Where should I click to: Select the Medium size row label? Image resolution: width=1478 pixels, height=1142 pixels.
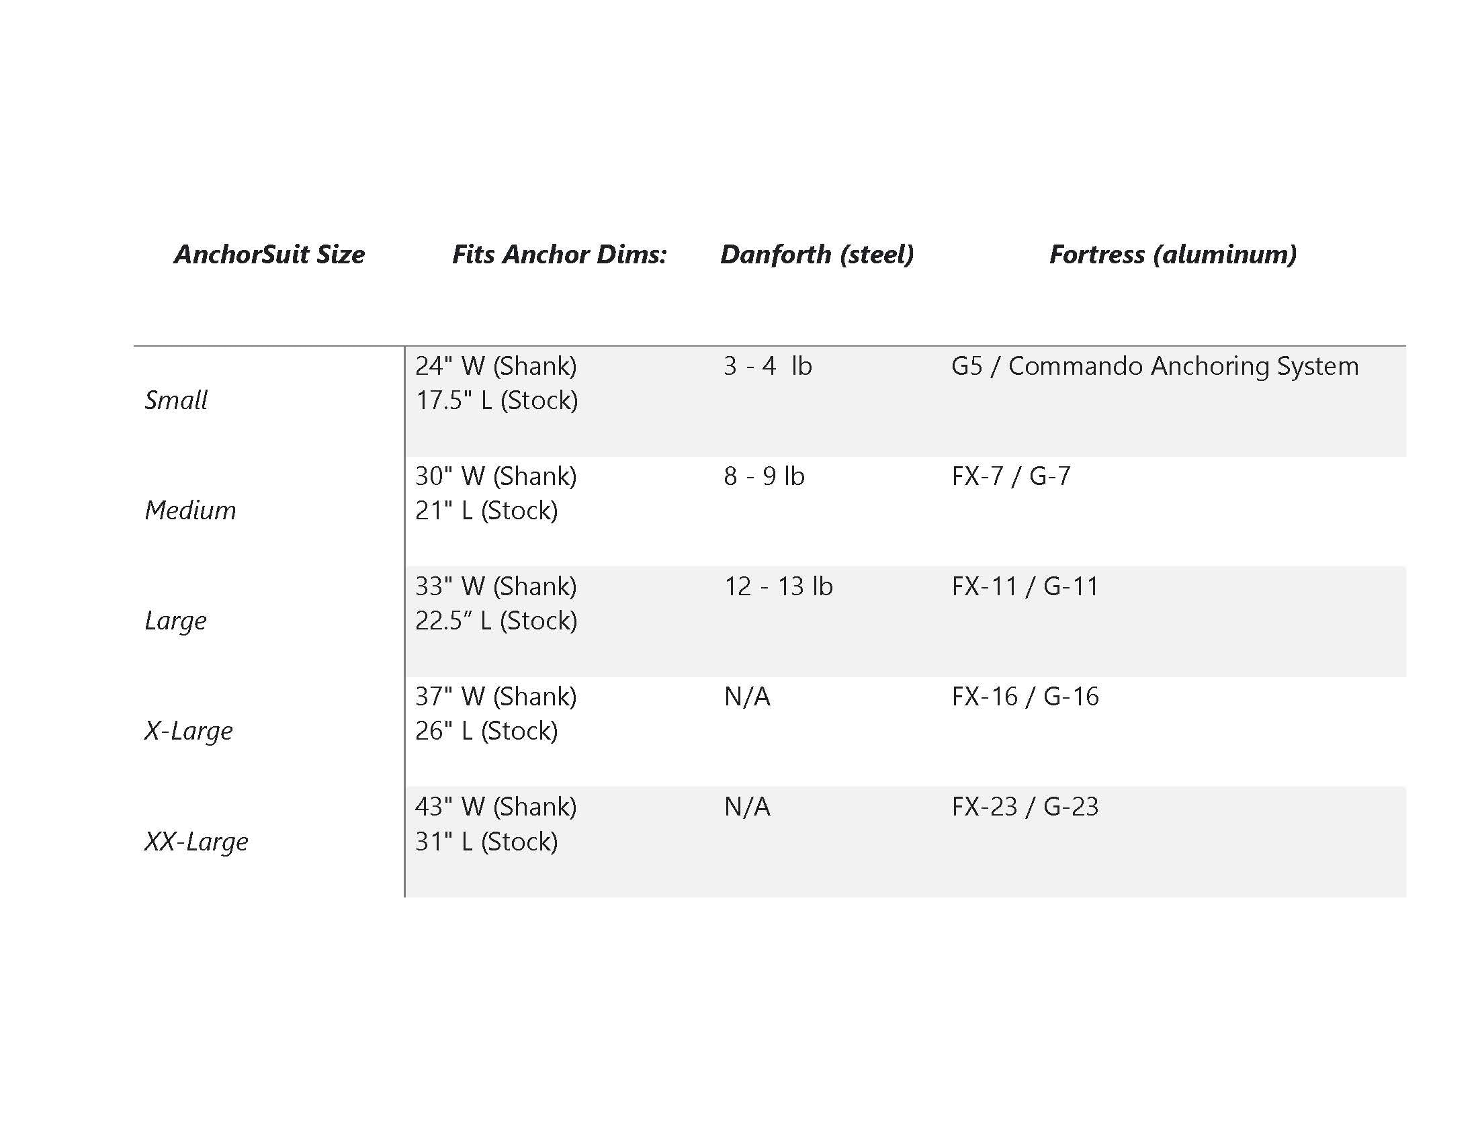190,510
